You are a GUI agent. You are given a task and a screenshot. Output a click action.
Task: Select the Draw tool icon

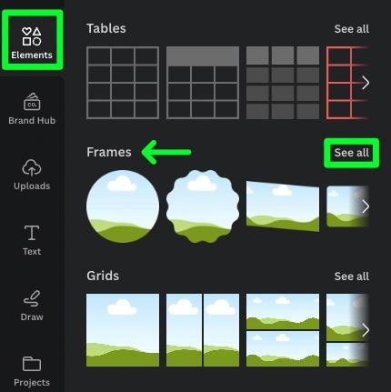click(x=32, y=298)
